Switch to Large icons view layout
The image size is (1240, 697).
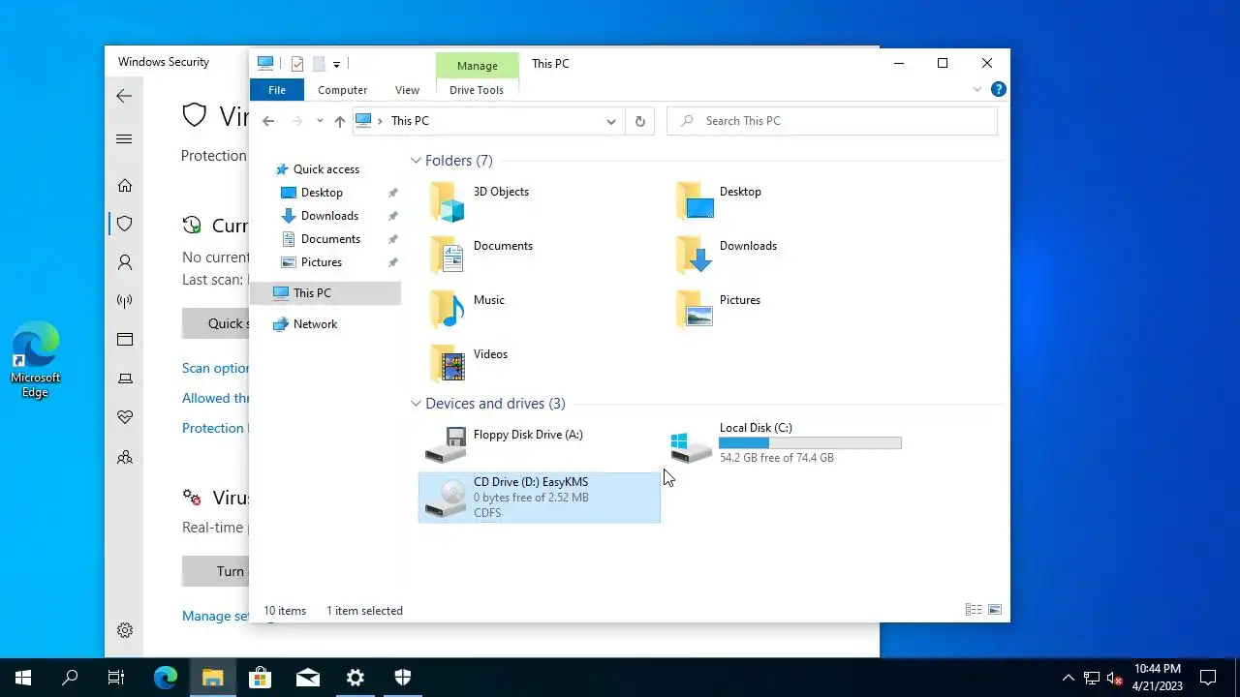(995, 610)
